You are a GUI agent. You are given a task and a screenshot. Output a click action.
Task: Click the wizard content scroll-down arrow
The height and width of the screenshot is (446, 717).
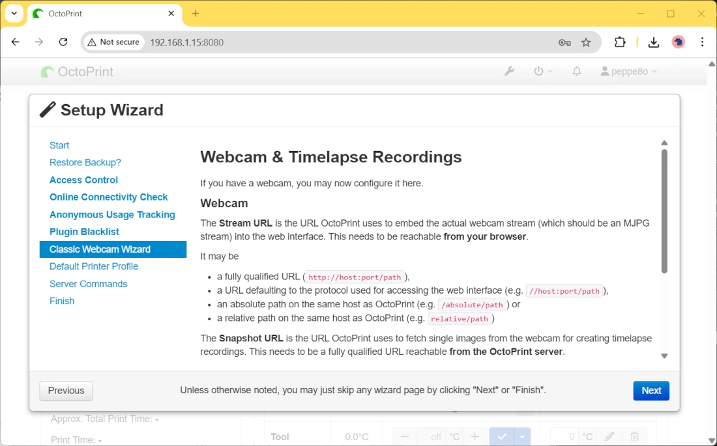click(x=664, y=356)
